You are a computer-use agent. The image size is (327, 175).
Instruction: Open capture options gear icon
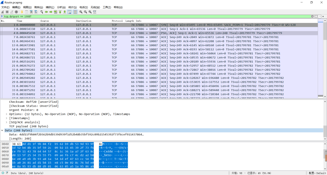16,12
